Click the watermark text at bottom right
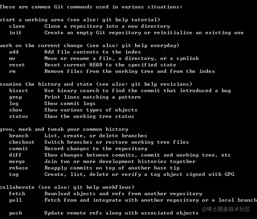The height and width of the screenshot is (219, 257). (226, 209)
